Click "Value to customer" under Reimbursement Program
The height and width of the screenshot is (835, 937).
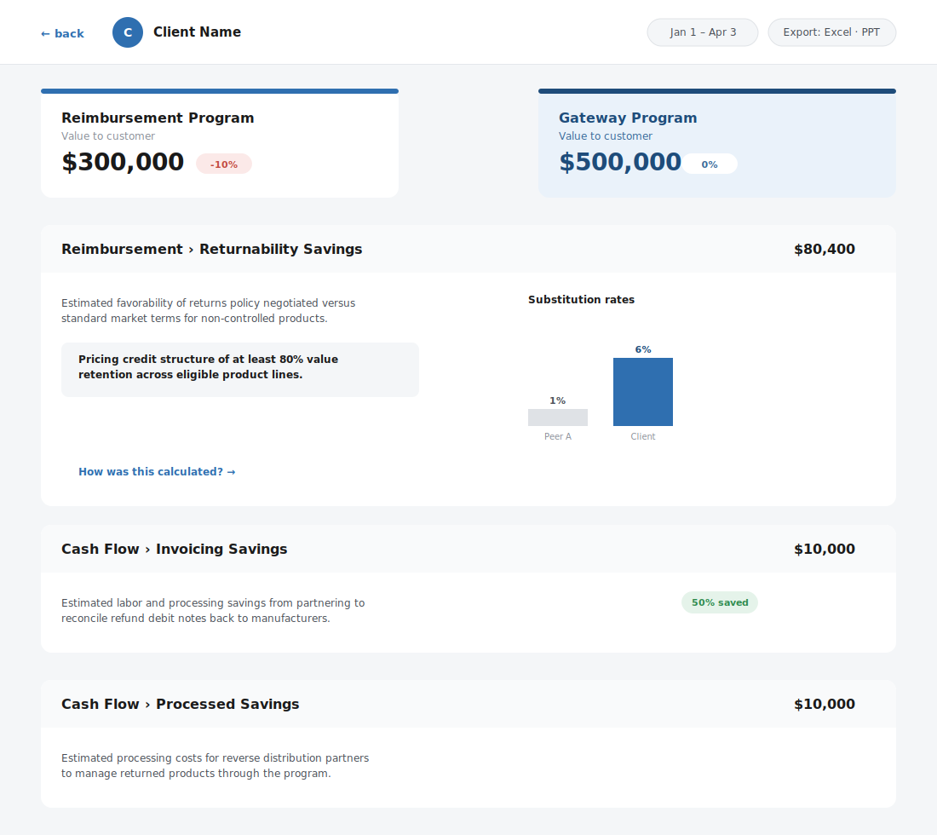[108, 136]
